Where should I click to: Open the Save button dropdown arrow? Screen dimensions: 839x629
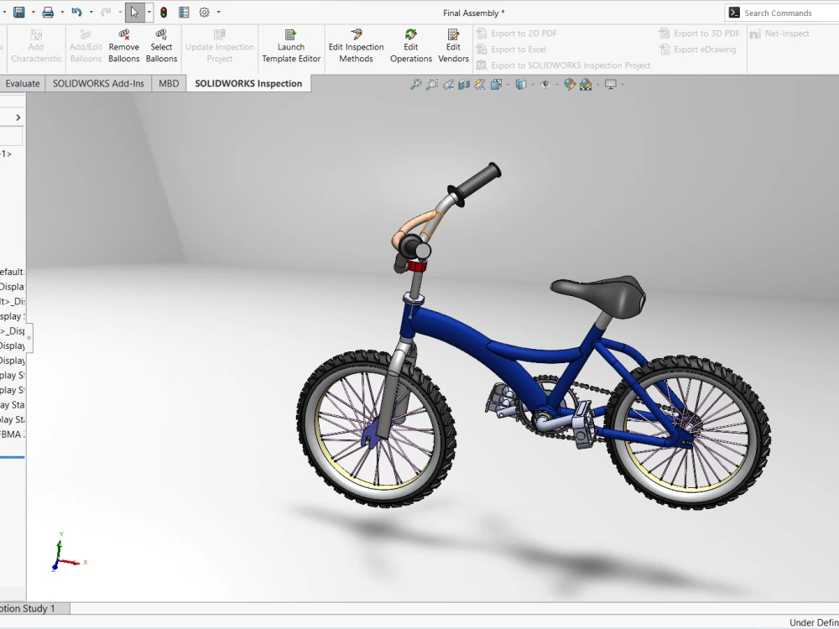tap(33, 12)
